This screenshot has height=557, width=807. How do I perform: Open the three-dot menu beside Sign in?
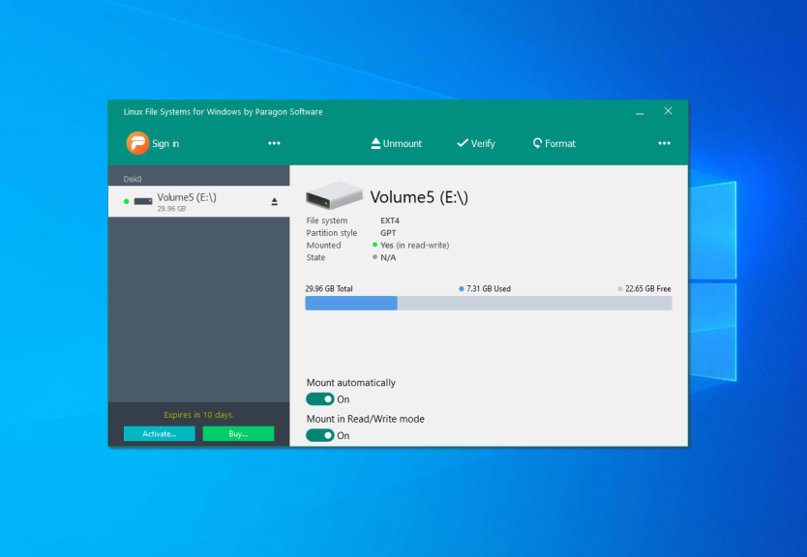point(274,142)
